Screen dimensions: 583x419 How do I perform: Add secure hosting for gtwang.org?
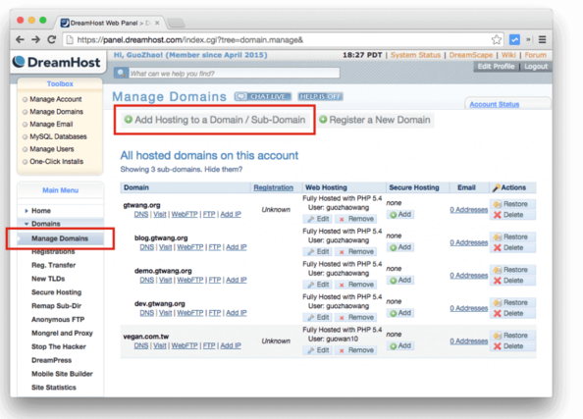pyautogui.click(x=400, y=215)
